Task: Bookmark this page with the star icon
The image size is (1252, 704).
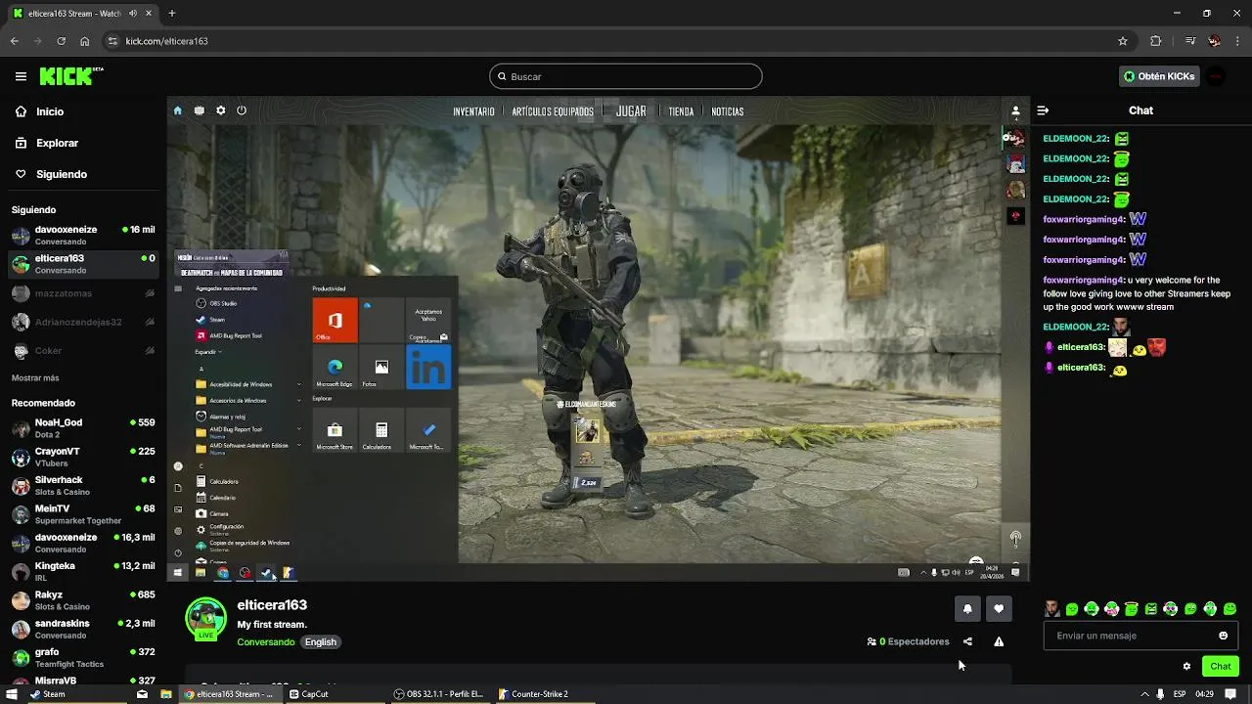Action: [1123, 41]
